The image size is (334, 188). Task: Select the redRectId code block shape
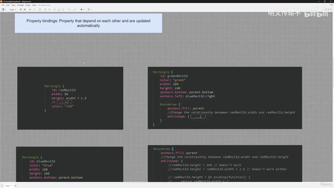click(x=70, y=98)
